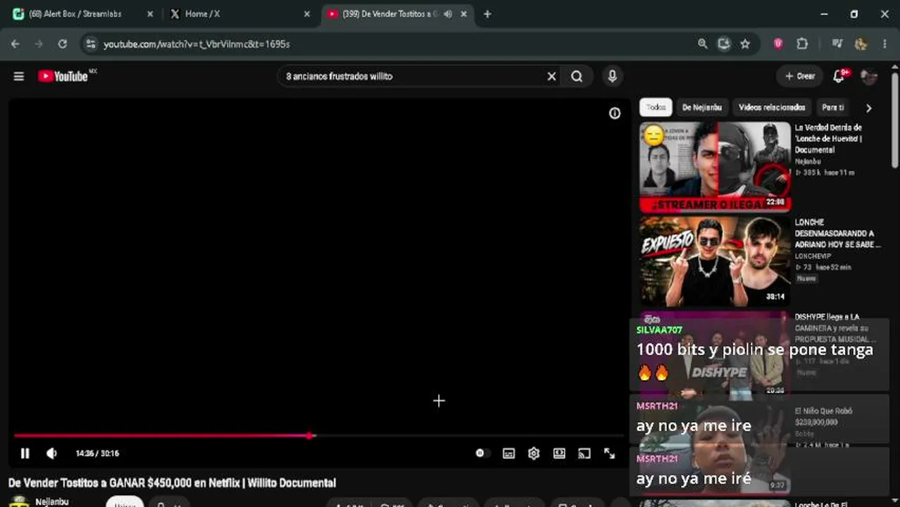Select the Para ti filter chip
Viewport: 900px width, 507px height.
[832, 108]
